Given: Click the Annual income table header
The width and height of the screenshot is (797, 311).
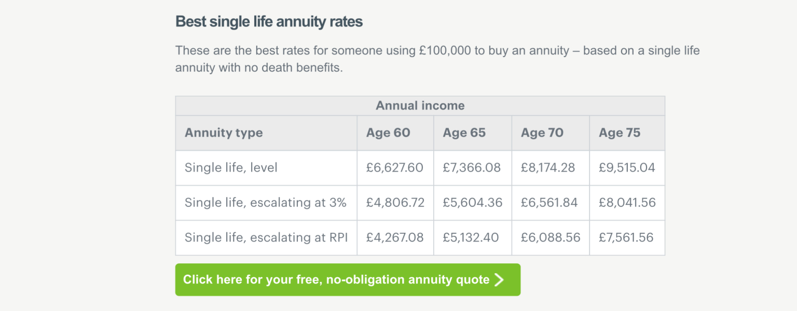Looking at the screenshot, I should [420, 106].
